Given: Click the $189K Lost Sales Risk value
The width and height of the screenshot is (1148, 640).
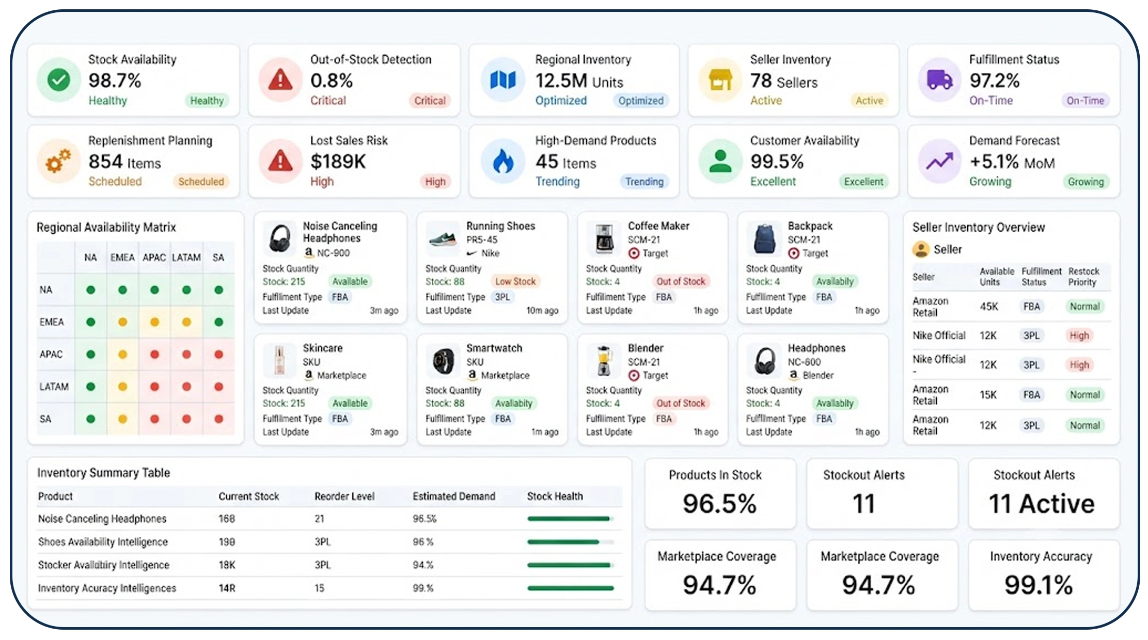Looking at the screenshot, I should tap(338, 162).
